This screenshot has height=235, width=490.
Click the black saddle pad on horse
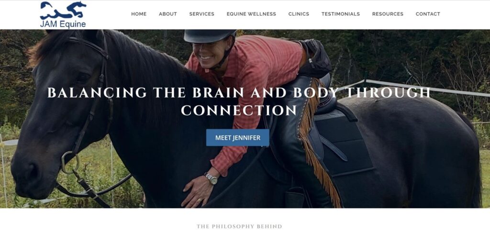coord(347,144)
